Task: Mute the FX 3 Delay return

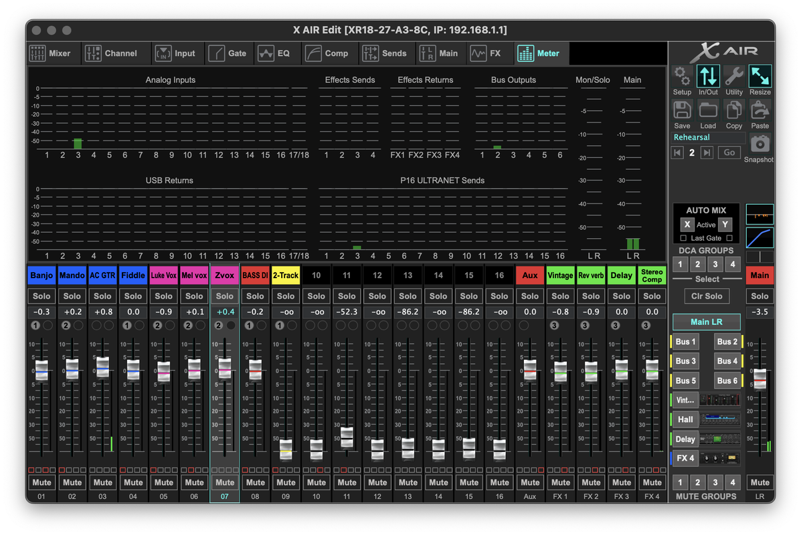Action: (622, 482)
